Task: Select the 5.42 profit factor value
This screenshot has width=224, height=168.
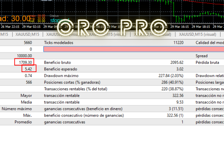Action: (x=28, y=69)
